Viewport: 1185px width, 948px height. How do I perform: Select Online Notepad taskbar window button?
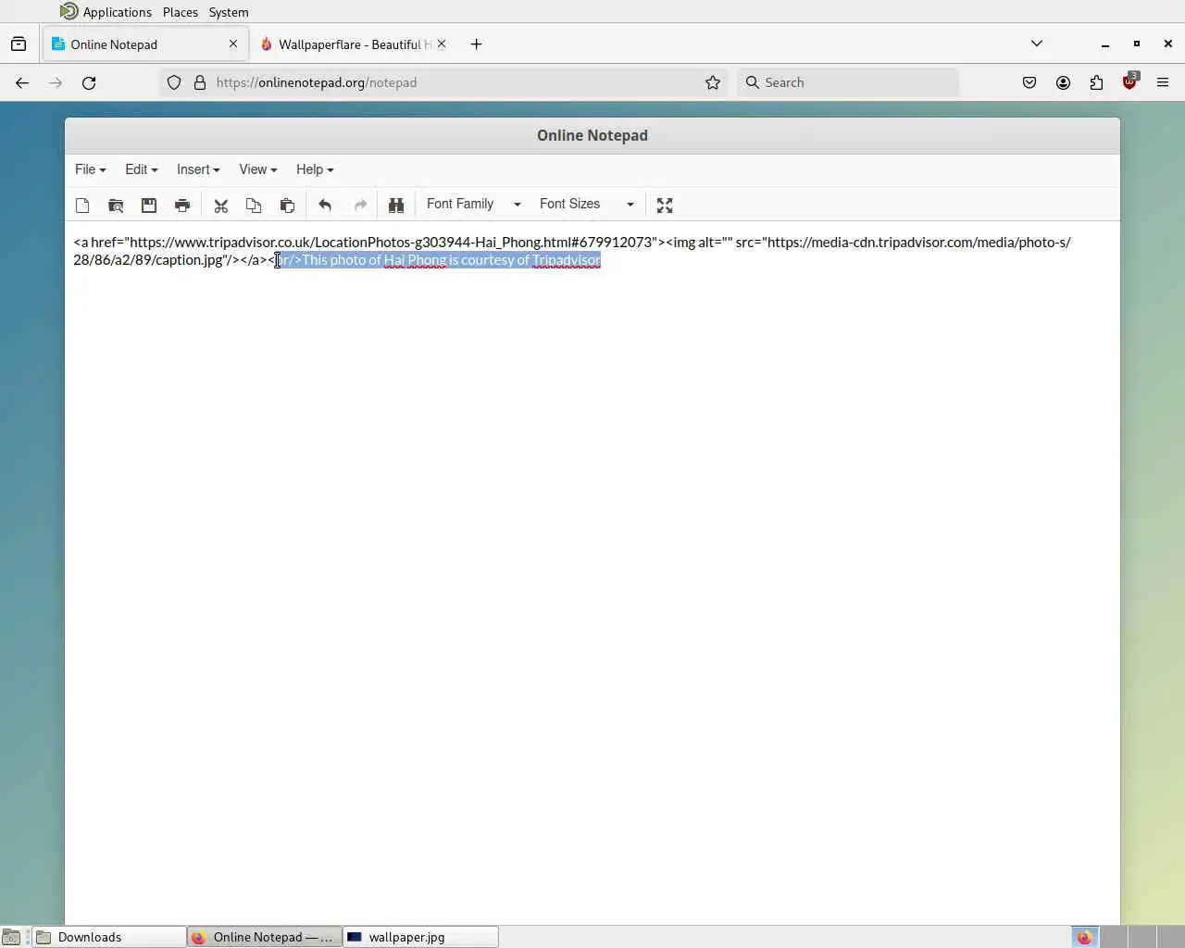265,937
